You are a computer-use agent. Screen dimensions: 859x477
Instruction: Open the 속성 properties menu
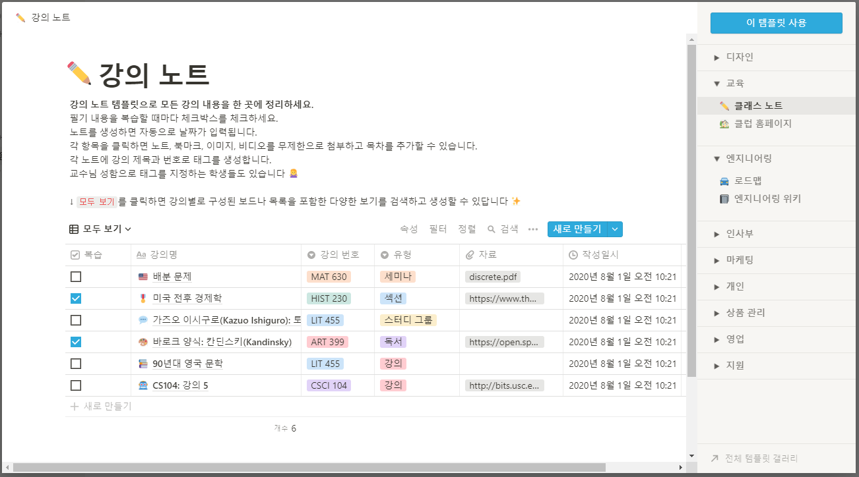(409, 229)
